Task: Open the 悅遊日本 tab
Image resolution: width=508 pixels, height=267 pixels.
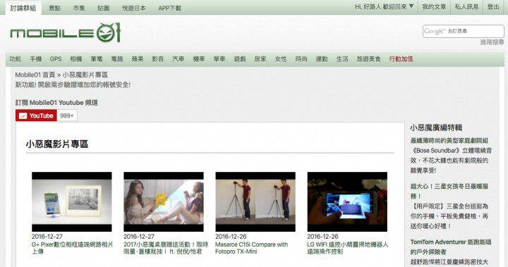Action: click(134, 8)
